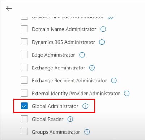Image resolution: width=145 pixels, height=140 pixels.
Task: Show info icon for Edge Administrator
Action: [x=82, y=55]
